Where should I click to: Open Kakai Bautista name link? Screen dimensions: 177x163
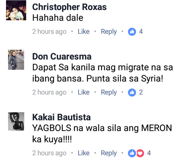tap(62, 117)
